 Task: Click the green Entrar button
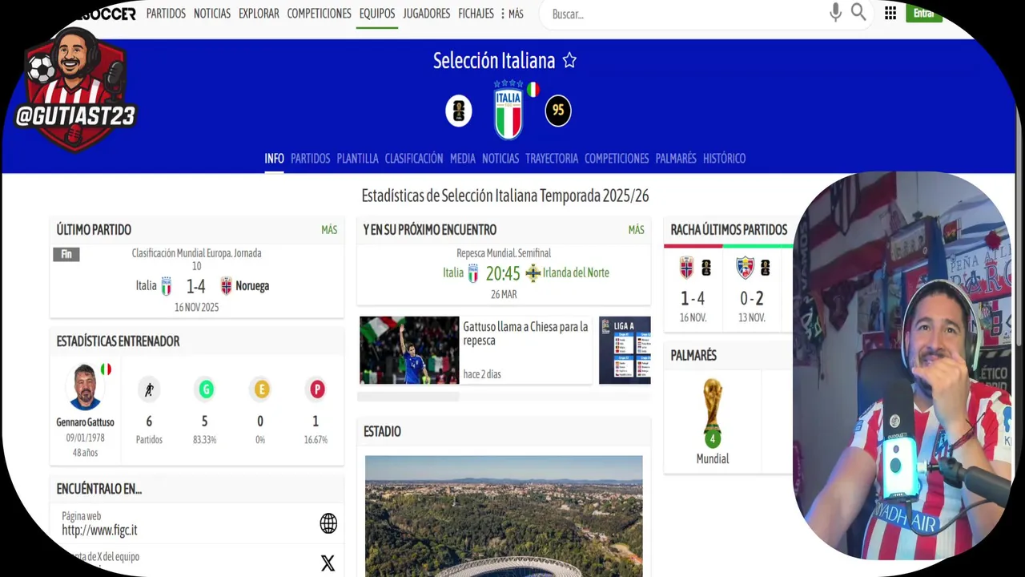click(923, 13)
